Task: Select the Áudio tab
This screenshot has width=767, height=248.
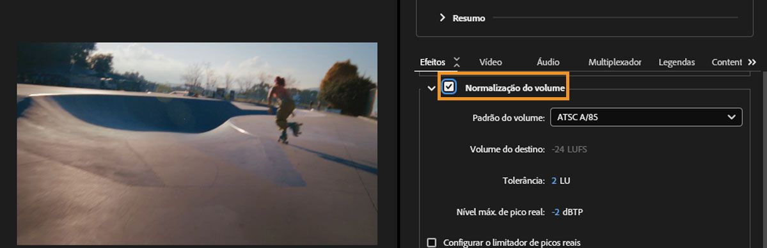Action: [548, 62]
